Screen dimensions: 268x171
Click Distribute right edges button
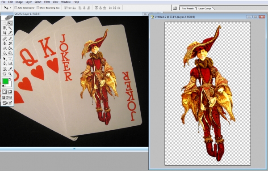click(x=119, y=8)
